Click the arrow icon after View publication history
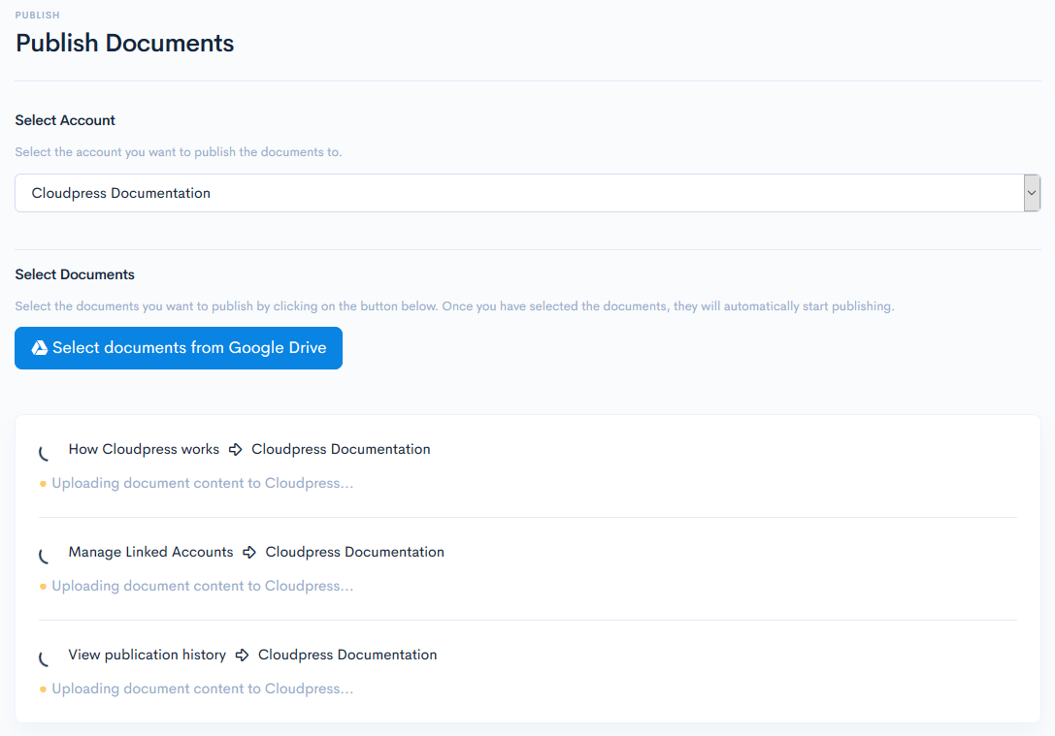 tap(243, 656)
